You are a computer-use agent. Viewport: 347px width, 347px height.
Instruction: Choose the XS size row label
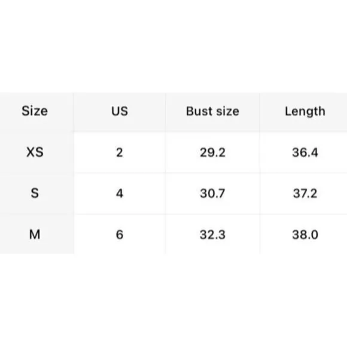35,152
